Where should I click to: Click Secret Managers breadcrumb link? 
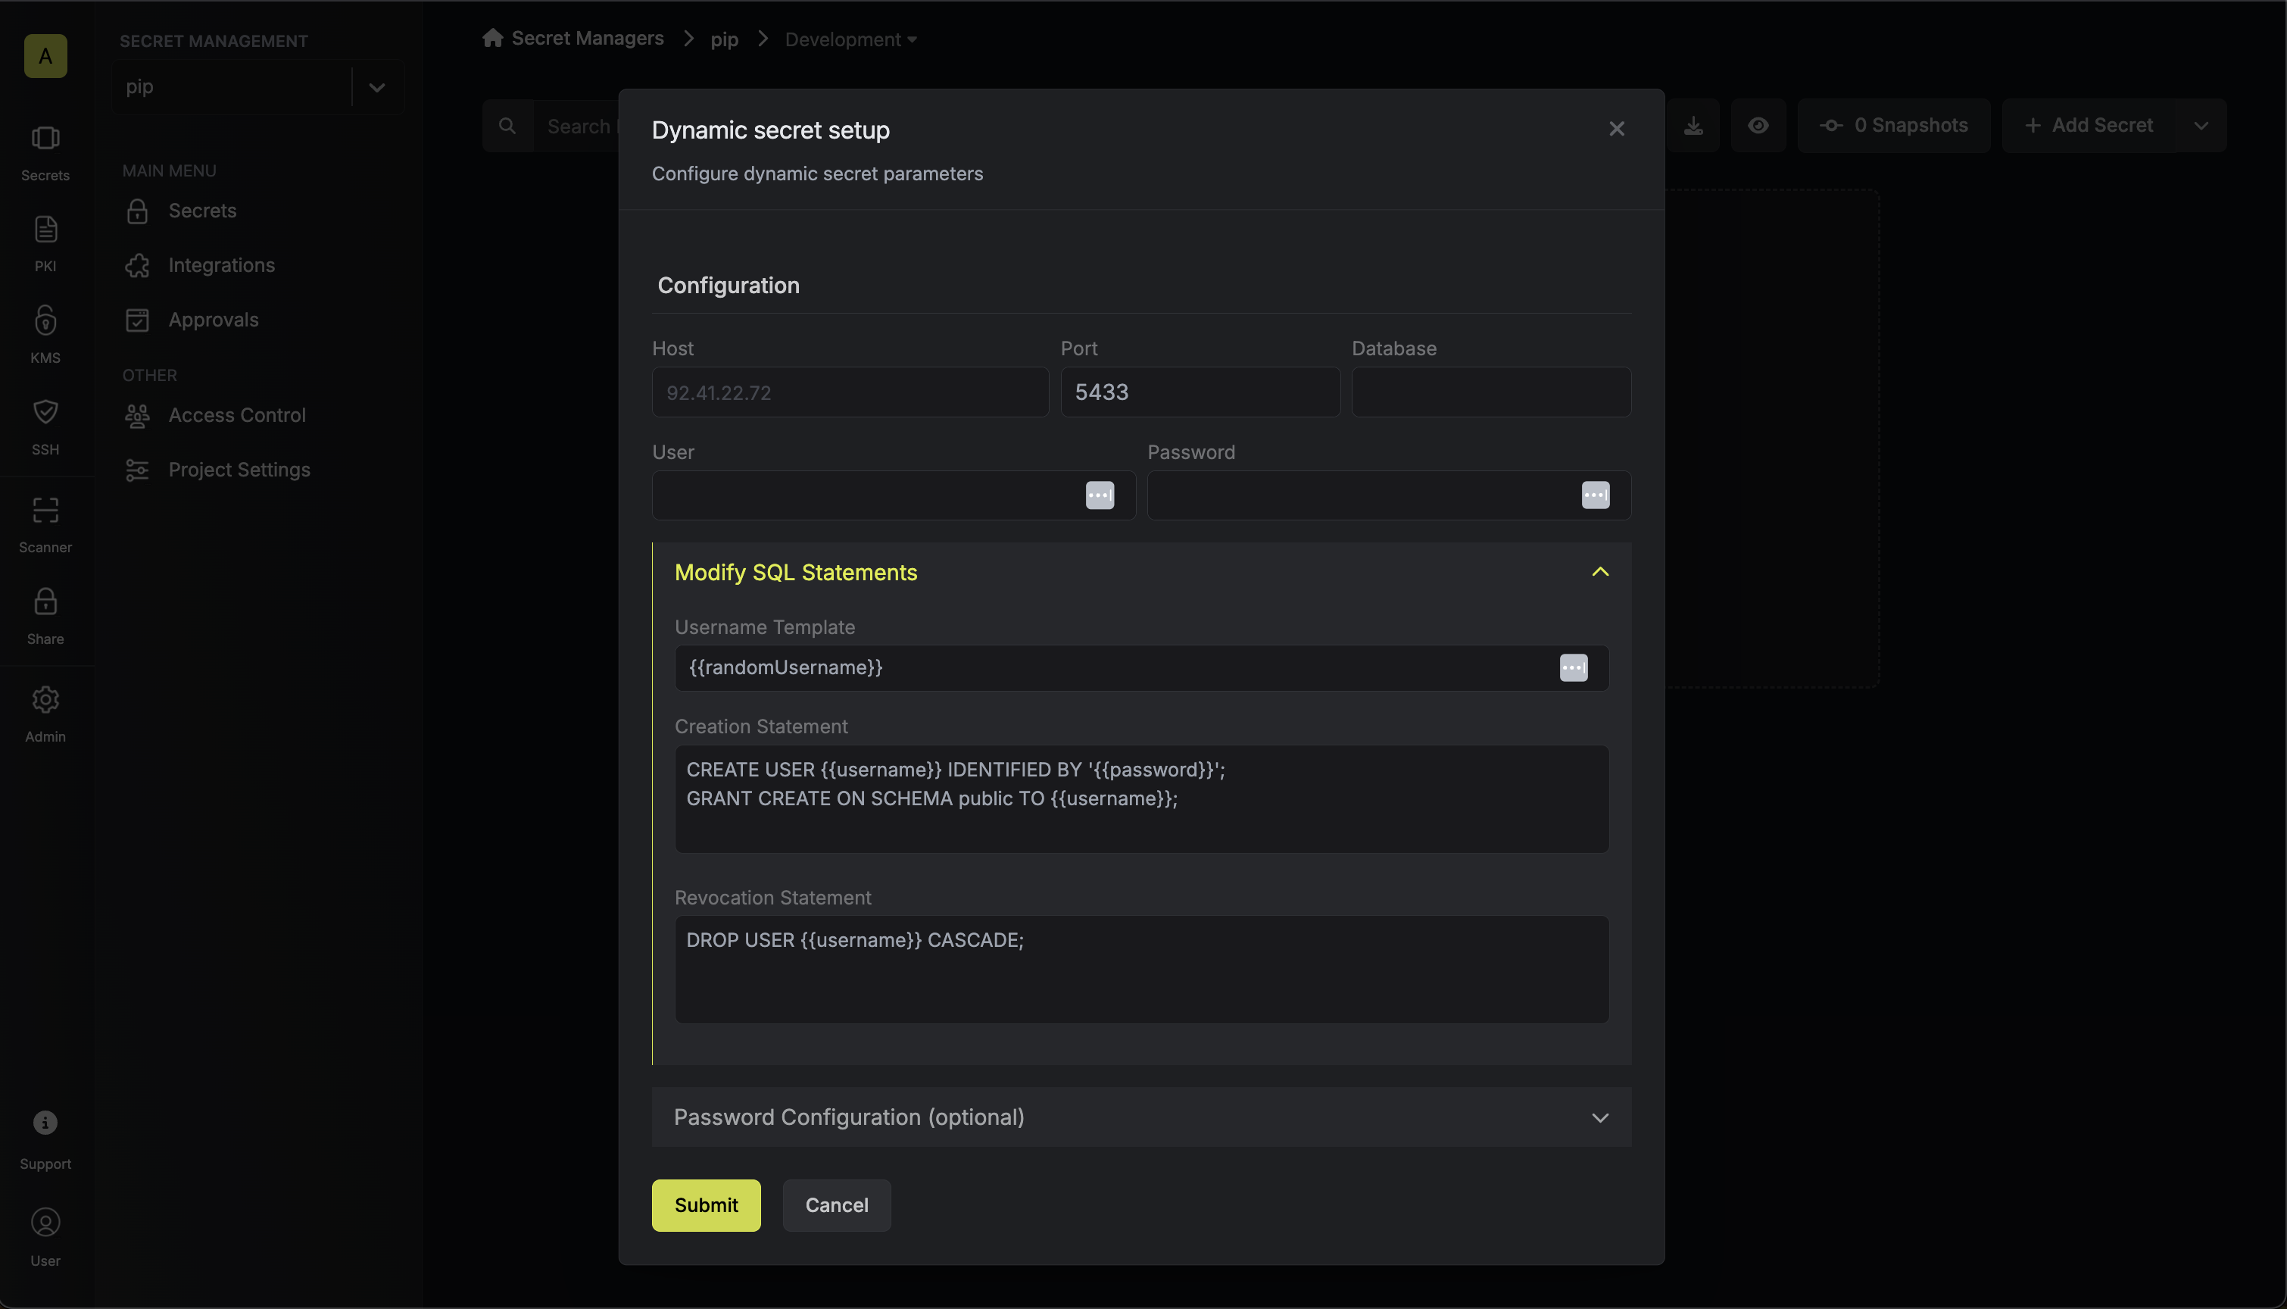tap(588, 38)
